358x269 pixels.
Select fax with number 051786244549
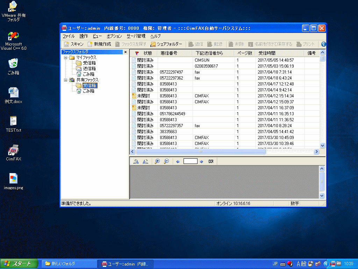225,114
